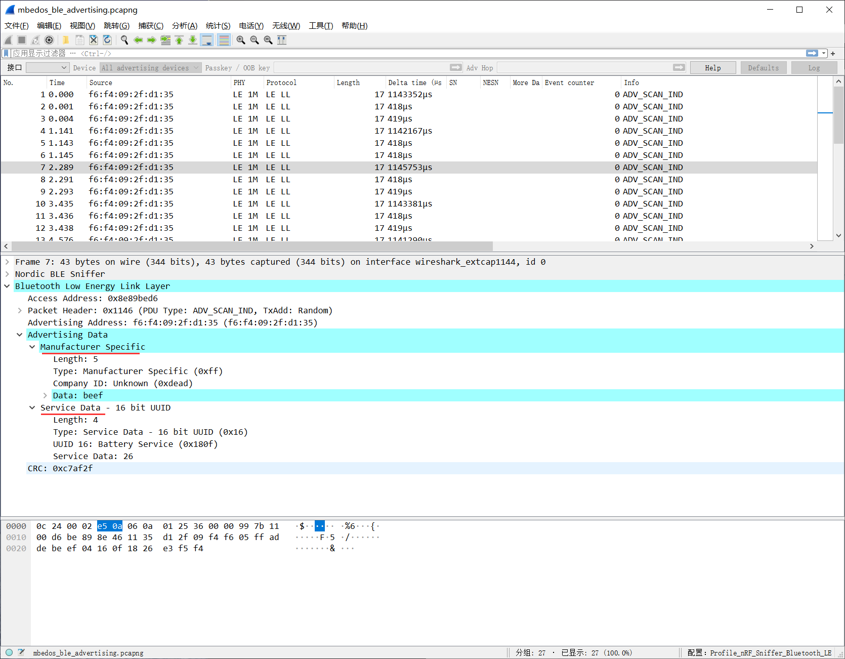Screen dimensions: 845x659
Task: Open the 无线(W) menu
Action: (286, 26)
